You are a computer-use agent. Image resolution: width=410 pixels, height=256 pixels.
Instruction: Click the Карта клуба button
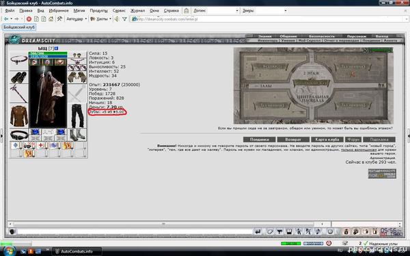point(327,139)
